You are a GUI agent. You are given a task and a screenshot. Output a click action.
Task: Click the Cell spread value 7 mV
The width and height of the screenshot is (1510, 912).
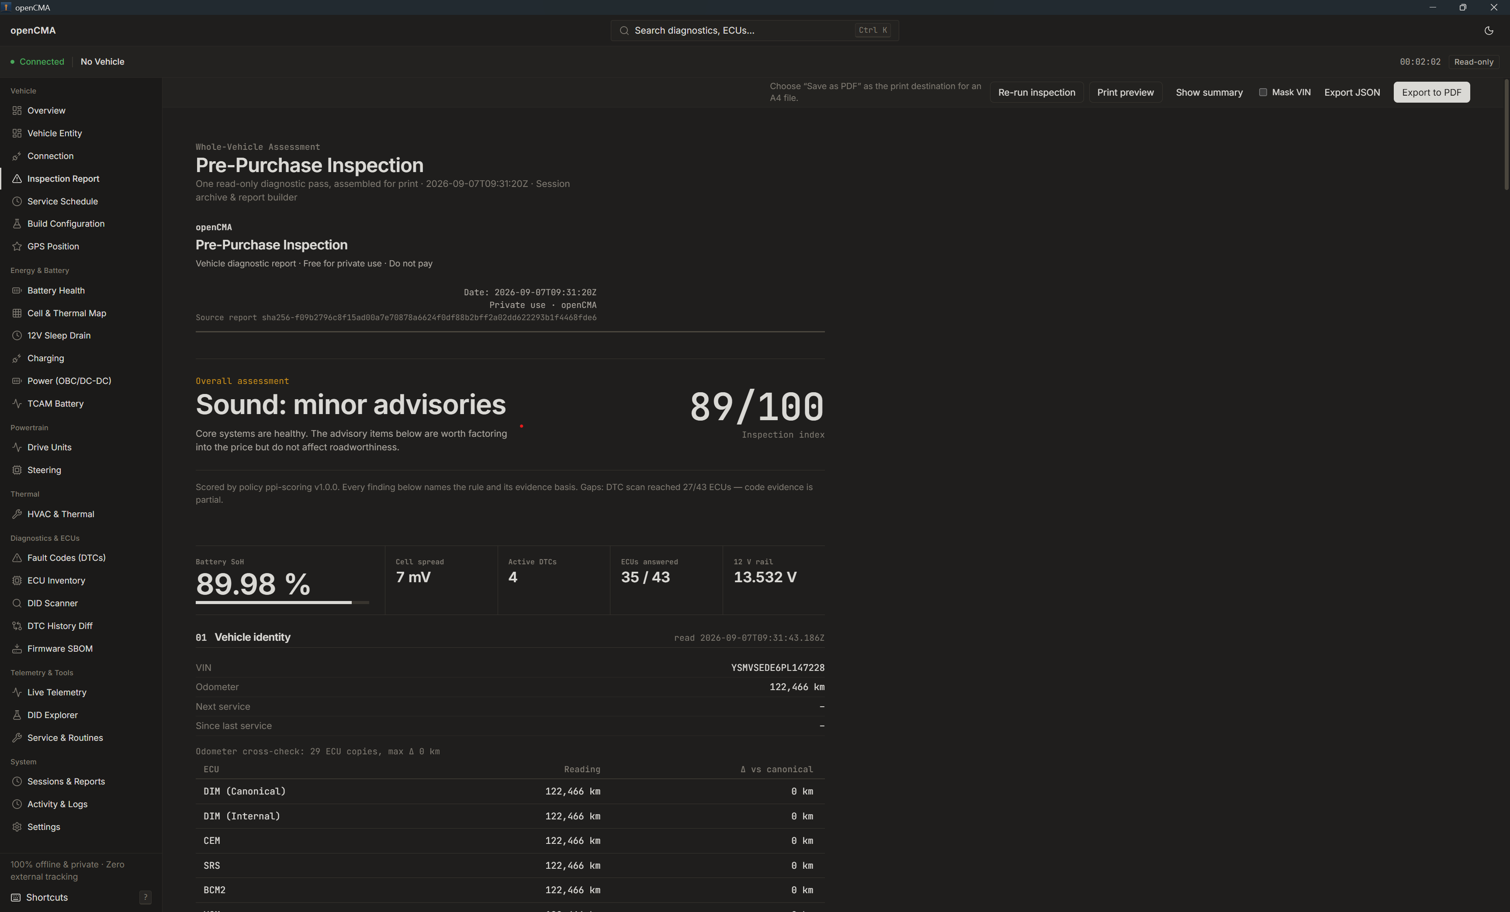click(x=413, y=577)
